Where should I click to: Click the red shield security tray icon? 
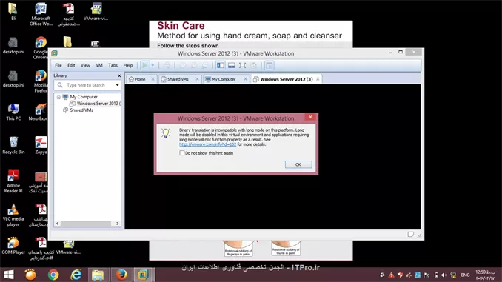tap(400, 275)
